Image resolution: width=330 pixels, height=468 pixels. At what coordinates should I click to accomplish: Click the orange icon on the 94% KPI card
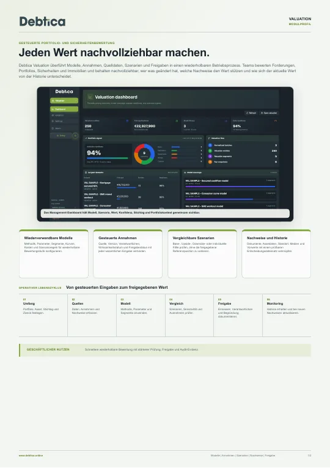point(276,121)
